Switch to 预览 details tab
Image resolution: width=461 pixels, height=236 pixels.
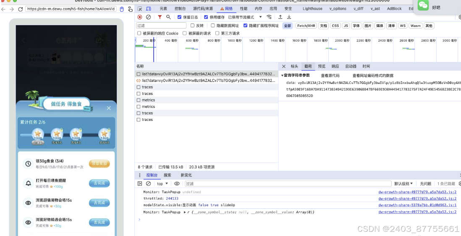tap(322, 66)
